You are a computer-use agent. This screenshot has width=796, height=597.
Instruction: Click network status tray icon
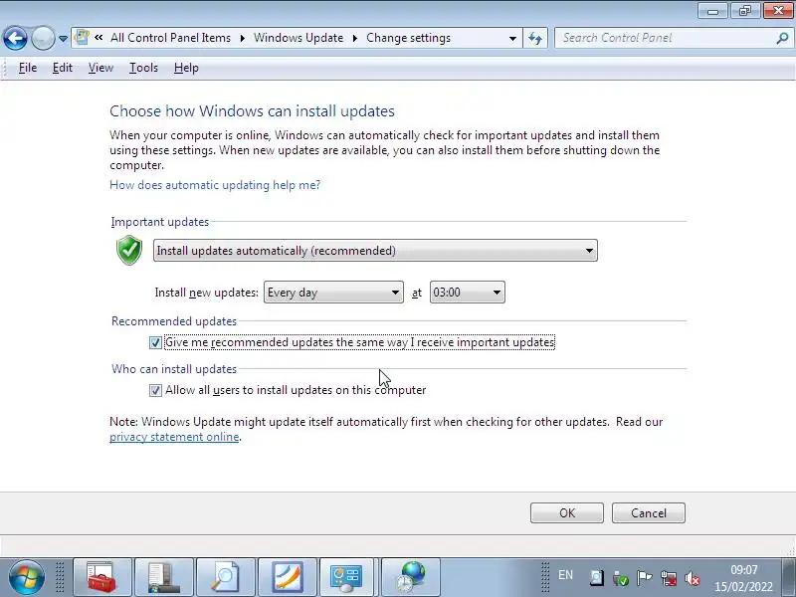[669, 578]
